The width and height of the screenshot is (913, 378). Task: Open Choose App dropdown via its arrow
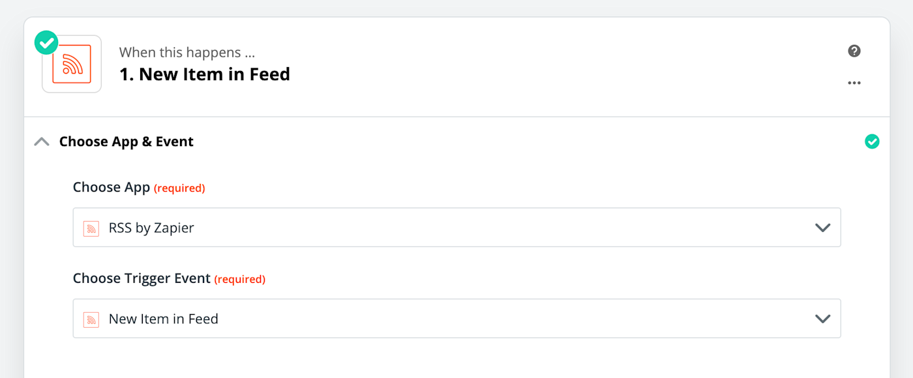pyautogui.click(x=822, y=227)
